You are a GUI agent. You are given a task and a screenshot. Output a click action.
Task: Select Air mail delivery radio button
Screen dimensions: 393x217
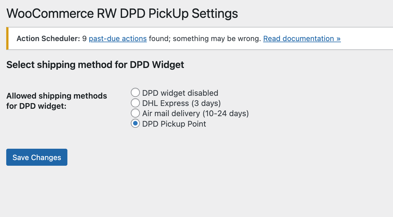pyautogui.click(x=135, y=113)
